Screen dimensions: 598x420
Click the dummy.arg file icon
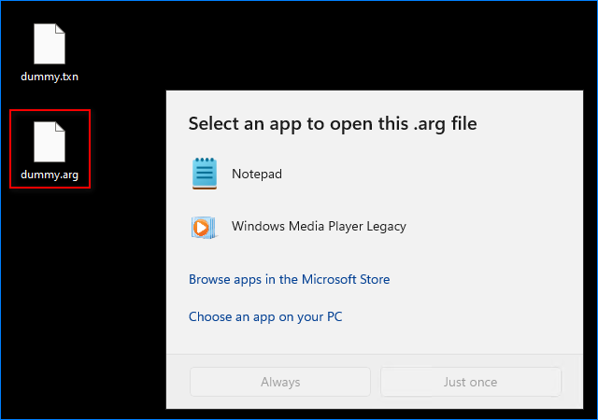point(50,141)
